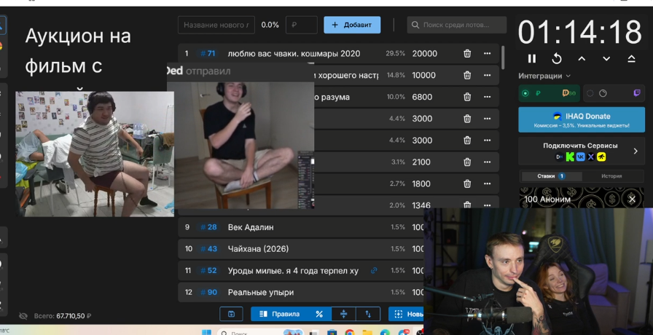Toggle the hidden-eye icon beside Всего

tap(23, 316)
